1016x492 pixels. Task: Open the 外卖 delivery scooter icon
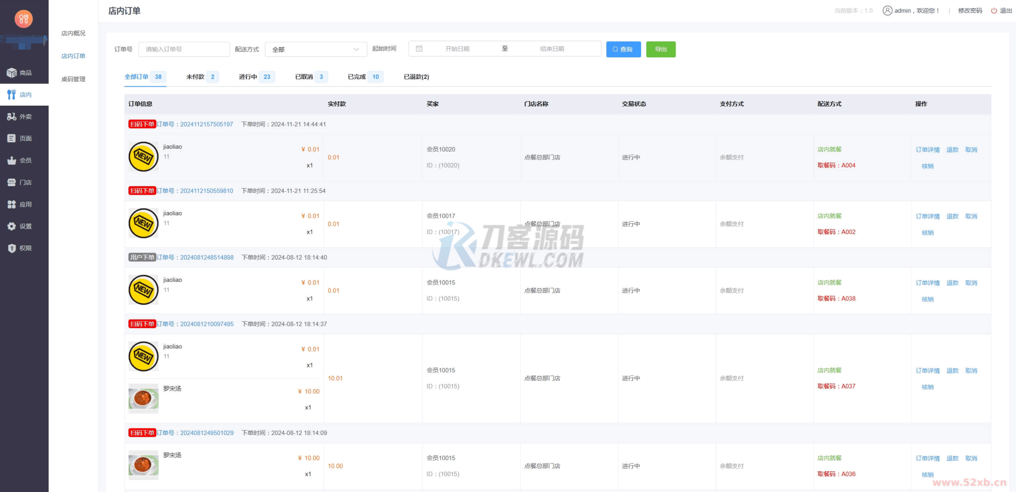click(12, 117)
